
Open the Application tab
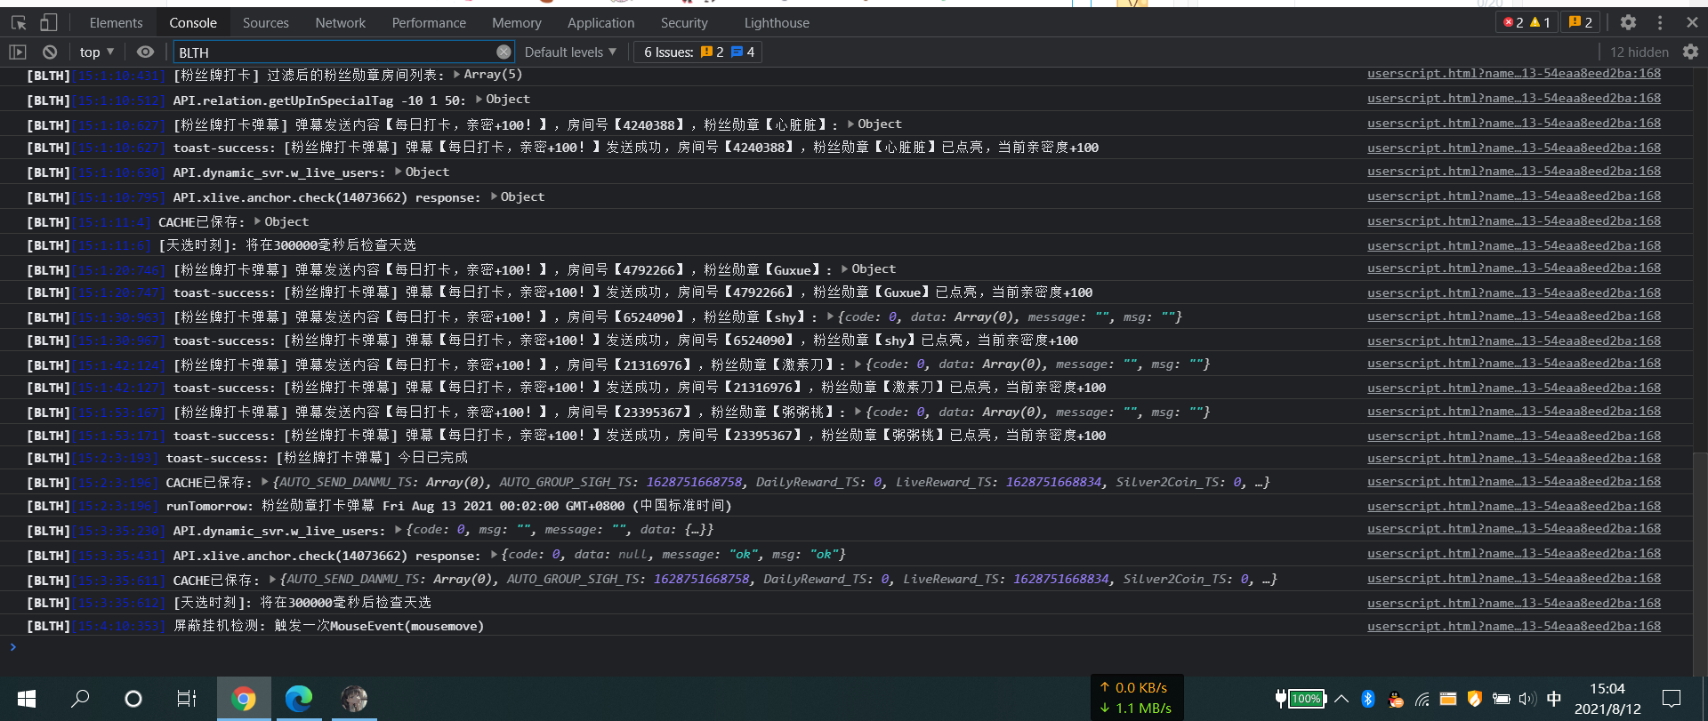(x=600, y=23)
